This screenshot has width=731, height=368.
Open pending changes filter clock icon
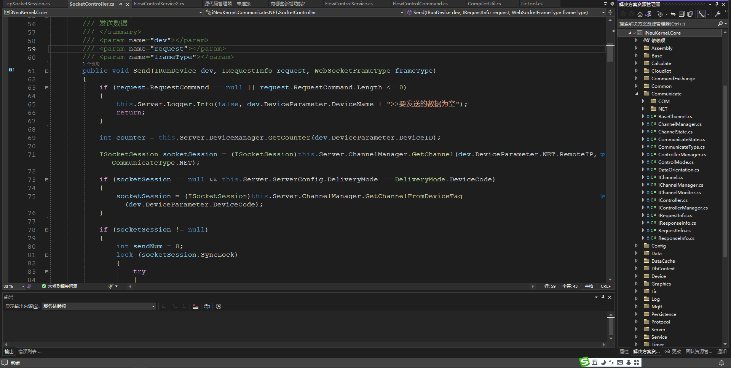click(660, 14)
